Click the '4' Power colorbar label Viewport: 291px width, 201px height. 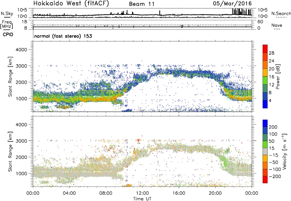(x=270, y=100)
